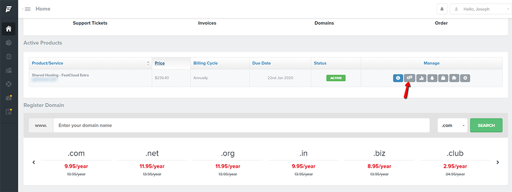Sort the table by Price
Viewport: 512px width, 192px height.
click(x=171, y=63)
